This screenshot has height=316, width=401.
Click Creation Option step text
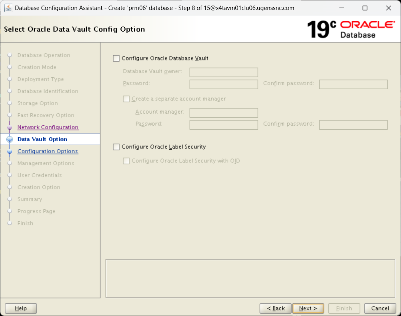coord(39,188)
